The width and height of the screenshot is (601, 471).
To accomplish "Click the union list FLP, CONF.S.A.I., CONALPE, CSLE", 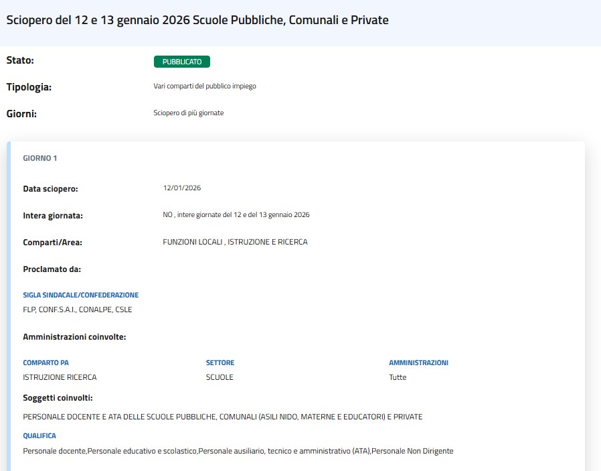I will click(78, 310).
